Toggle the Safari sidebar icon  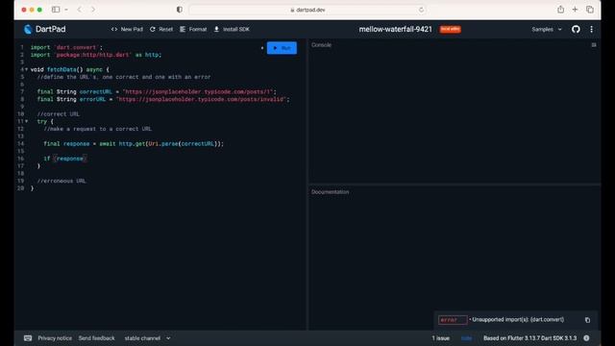[56, 10]
